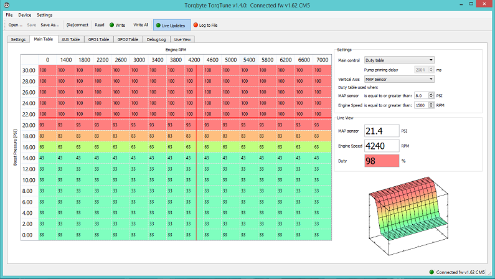Viewport: 495px width, 279px height.
Task: Click the green connection status icon
Action: [431, 272]
